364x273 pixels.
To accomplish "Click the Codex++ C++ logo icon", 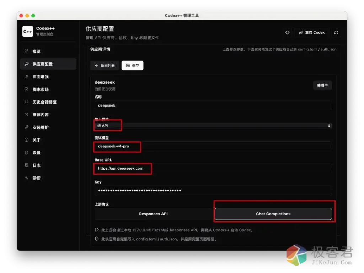I will point(28,31).
